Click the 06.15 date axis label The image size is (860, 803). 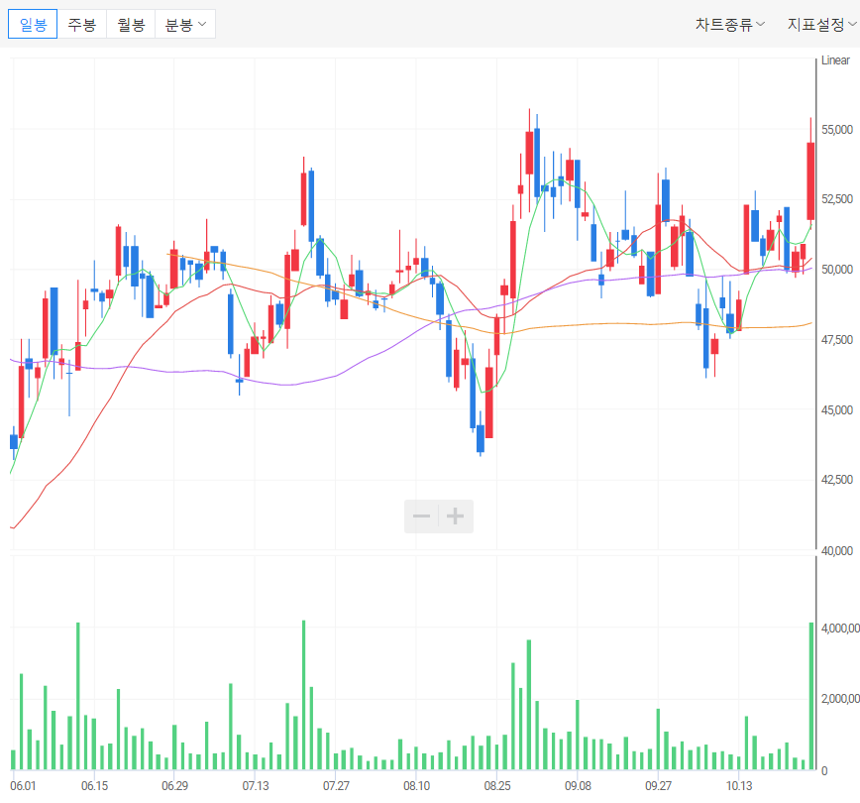point(95,786)
